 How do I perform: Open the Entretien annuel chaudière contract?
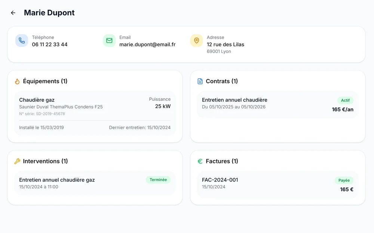pyautogui.click(x=278, y=105)
